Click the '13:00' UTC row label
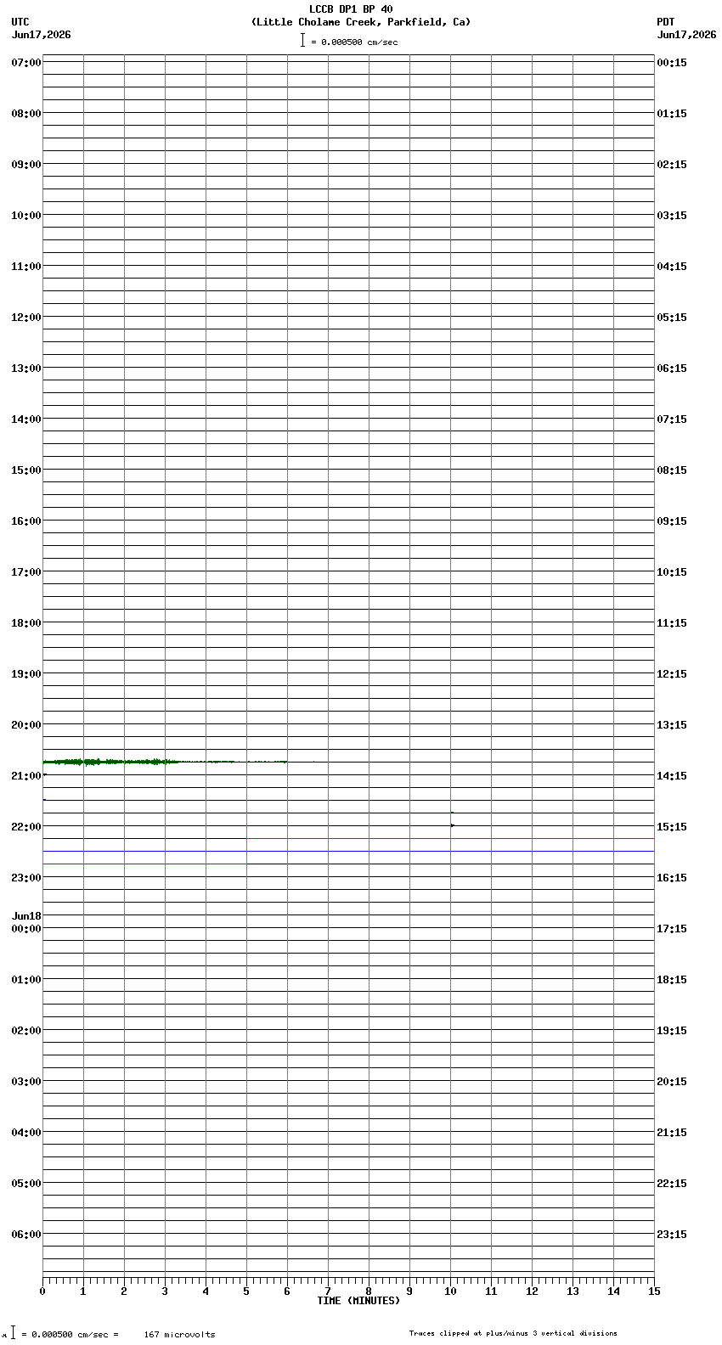This screenshot has height=1345, width=722. 26,369
